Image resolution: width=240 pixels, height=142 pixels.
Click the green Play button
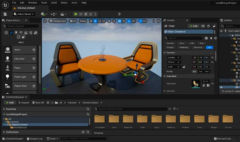click(76, 14)
